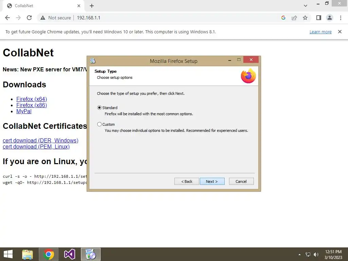Bookmark this page with the star
Image resolution: width=348 pixels, height=261 pixels.
tap(305, 18)
